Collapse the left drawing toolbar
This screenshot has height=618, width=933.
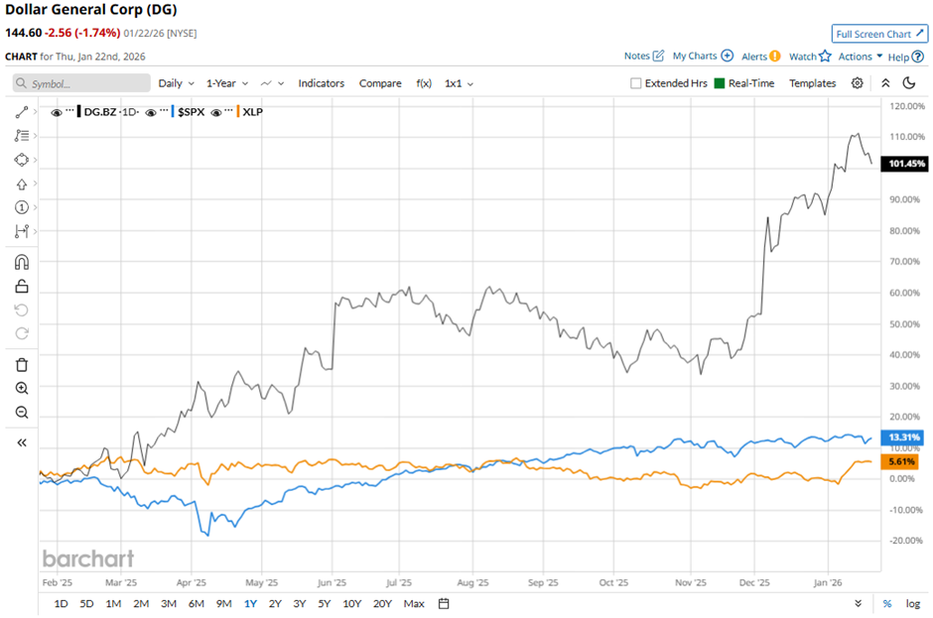pos(22,442)
